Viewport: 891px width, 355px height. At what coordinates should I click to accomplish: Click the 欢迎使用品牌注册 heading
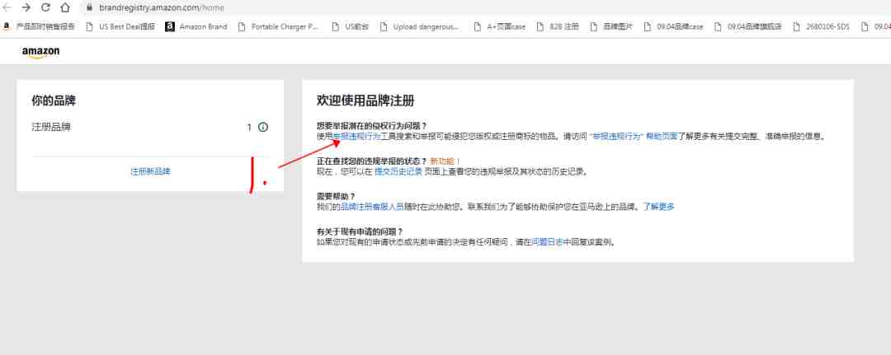(x=365, y=101)
